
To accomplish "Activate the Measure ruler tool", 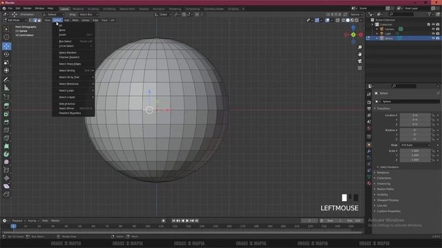I will 6,88.
